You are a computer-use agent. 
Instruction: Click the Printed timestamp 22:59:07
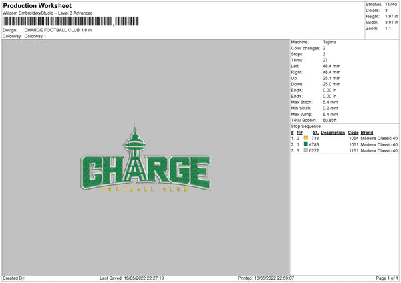coord(285,278)
